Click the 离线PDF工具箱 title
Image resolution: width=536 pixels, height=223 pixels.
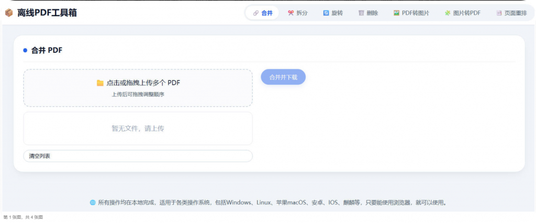(x=47, y=13)
